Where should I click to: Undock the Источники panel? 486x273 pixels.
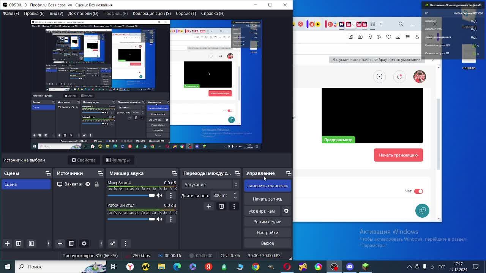click(x=100, y=173)
